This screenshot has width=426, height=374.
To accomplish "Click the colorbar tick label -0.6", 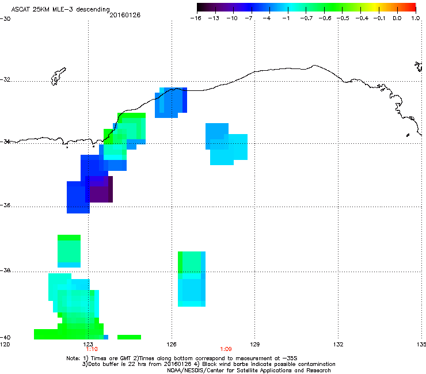I will (x=325, y=18).
